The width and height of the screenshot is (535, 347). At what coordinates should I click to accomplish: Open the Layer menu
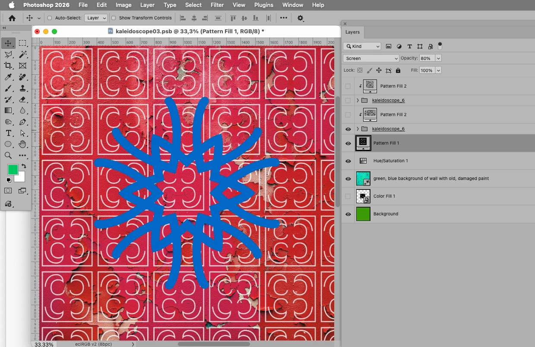147,5
